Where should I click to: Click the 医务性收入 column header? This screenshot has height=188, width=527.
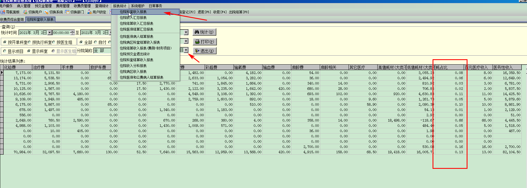[x=507, y=67]
